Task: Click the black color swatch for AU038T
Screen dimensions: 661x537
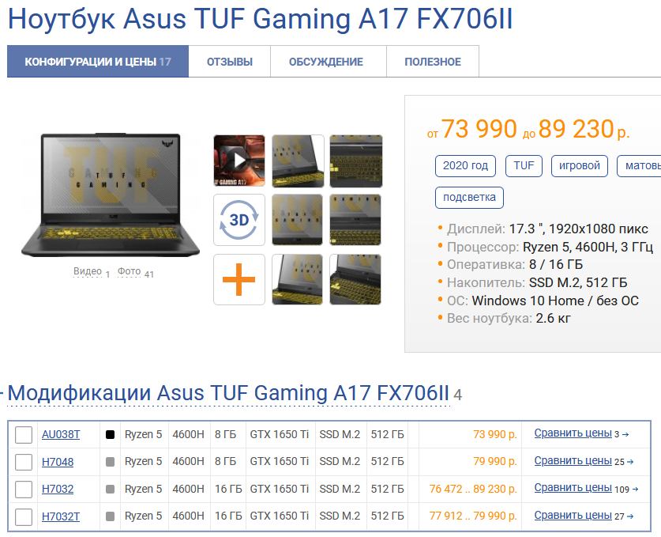Action: click(110, 435)
